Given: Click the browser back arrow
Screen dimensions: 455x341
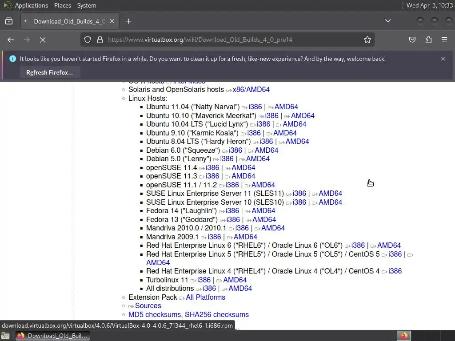Looking at the screenshot, I should (x=11, y=40).
